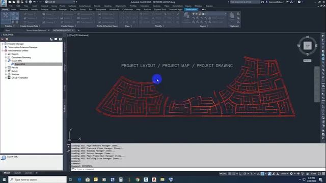
Task: Select the Home ribbon tab
Action: (5, 10)
